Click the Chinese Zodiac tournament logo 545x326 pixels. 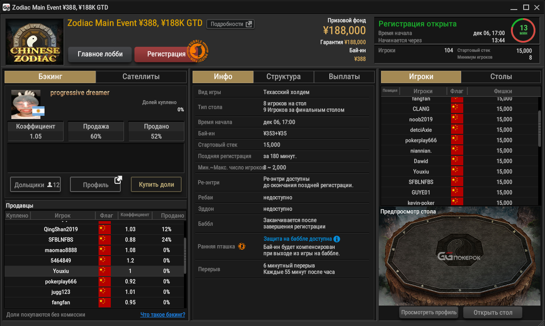[x=35, y=41]
